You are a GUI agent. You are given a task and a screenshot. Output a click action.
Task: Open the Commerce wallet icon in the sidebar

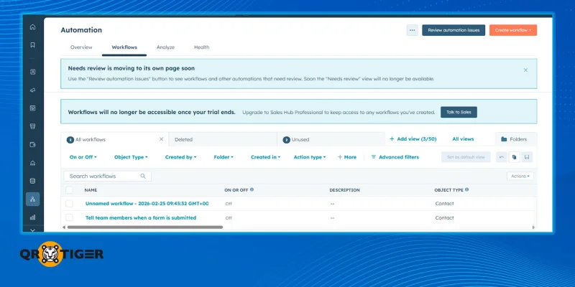coord(32,145)
